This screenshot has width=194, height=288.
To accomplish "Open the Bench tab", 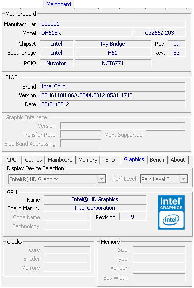I will tap(157, 160).
